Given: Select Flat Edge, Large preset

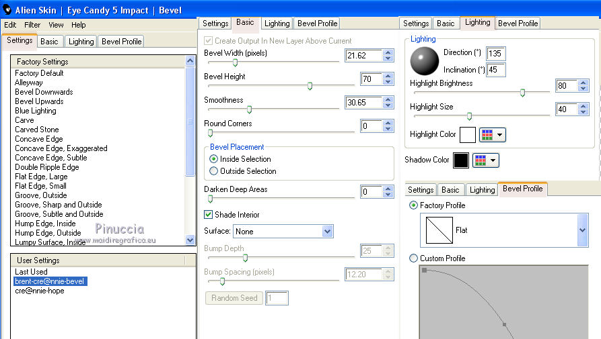Looking at the screenshot, I should click(41, 177).
